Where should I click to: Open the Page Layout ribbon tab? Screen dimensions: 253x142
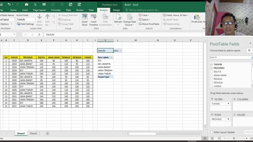[x=40, y=10]
